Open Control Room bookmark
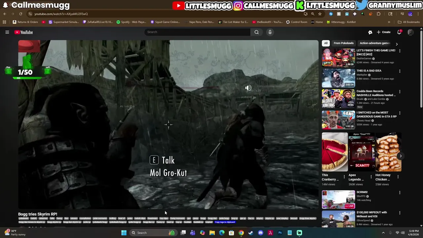The width and height of the screenshot is (423, 238). click(296, 22)
